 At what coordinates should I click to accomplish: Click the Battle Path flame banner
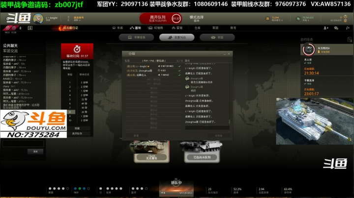pyautogui.click(x=65, y=28)
